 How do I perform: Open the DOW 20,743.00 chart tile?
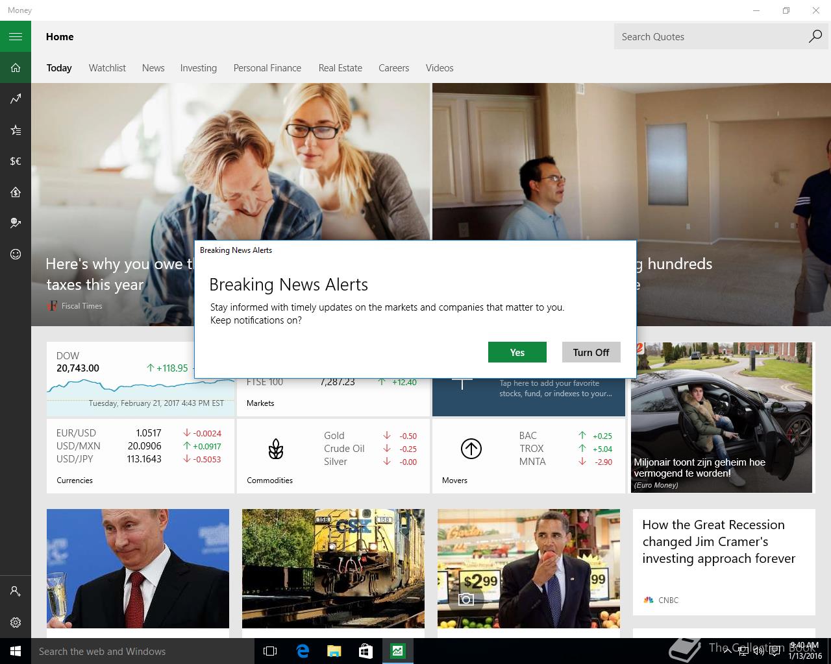coord(140,379)
